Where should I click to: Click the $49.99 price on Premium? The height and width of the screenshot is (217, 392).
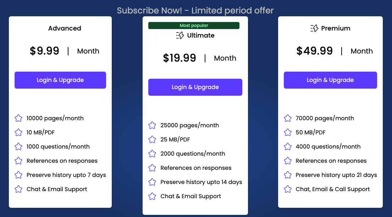[315, 51]
